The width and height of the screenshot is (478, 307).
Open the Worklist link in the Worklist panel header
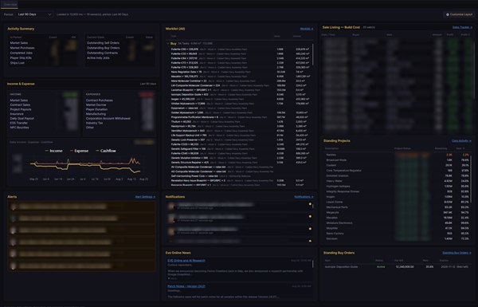[307, 29]
